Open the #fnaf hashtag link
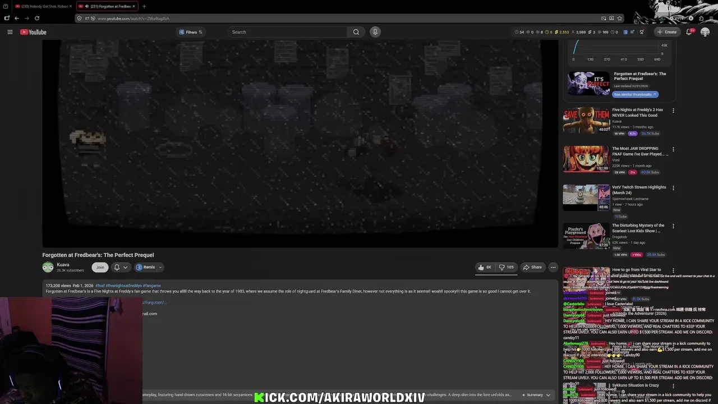718x404 pixels. click(100, 286)
